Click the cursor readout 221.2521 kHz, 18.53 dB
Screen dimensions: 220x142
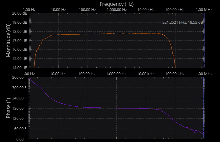(183, 23)
